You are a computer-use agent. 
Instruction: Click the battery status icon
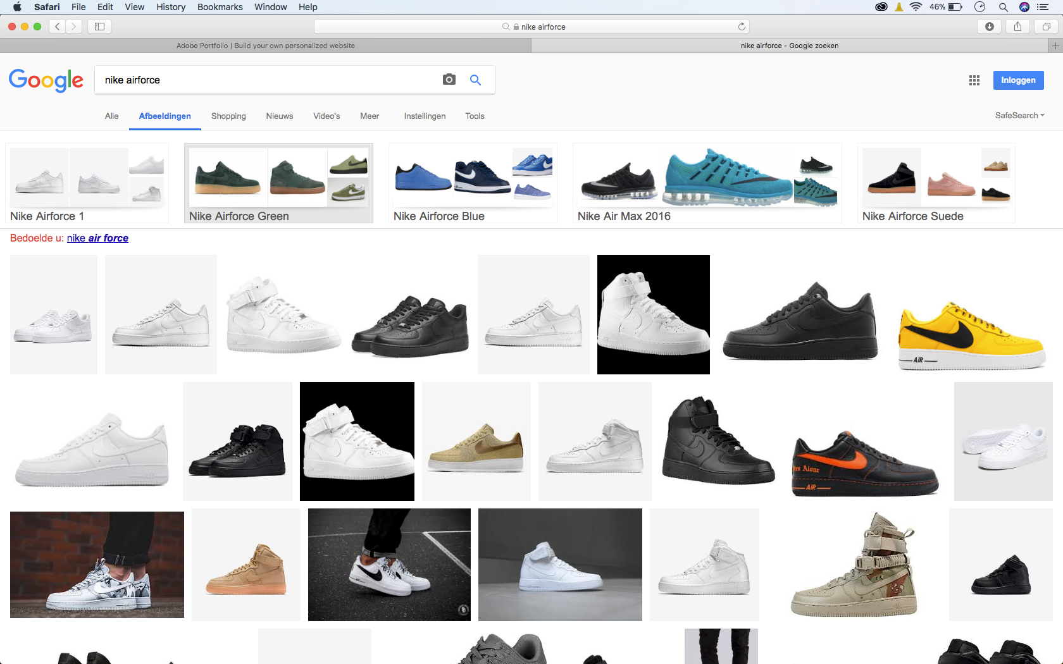point(955,7)
